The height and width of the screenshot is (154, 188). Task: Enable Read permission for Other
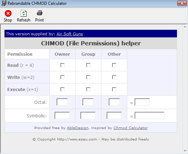tap(114, 65)
